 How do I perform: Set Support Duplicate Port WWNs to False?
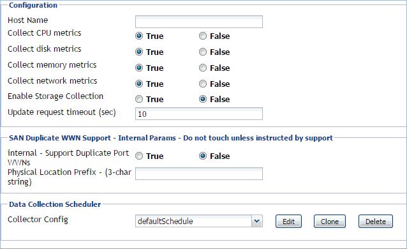pyautogui.click(x=203, y=156)
